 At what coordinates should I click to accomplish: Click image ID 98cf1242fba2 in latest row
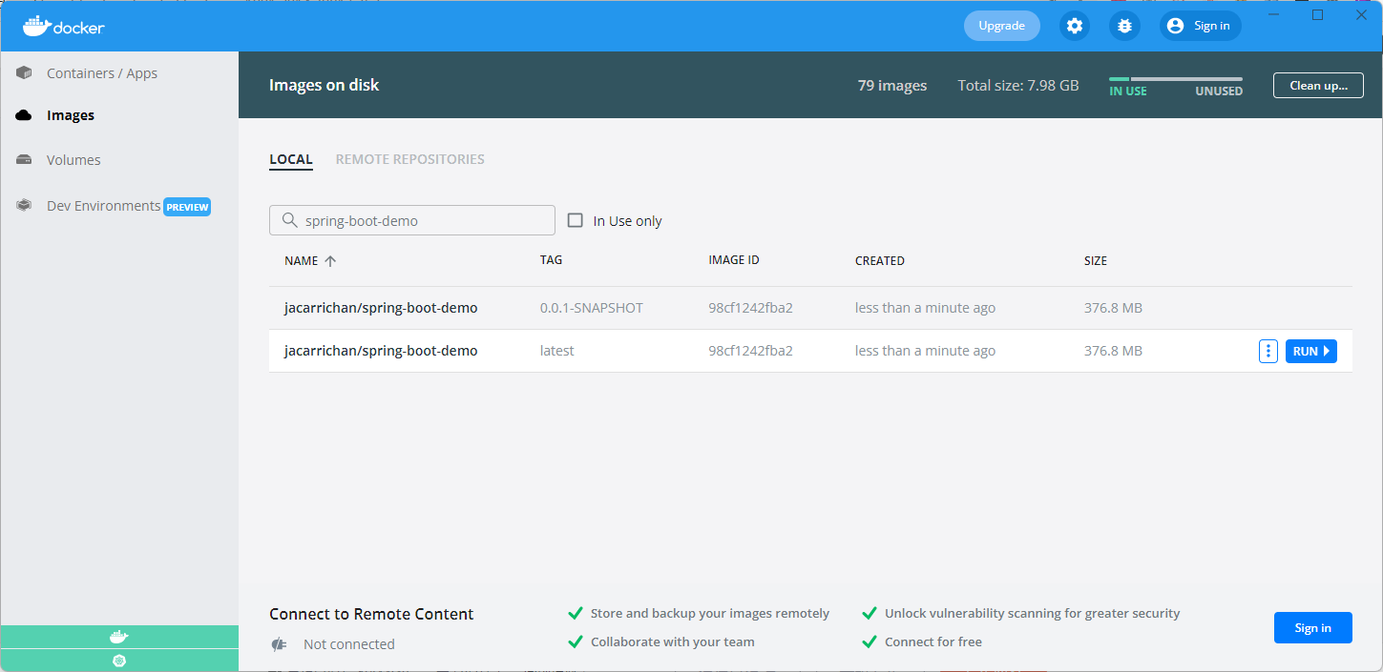tap(750, 351)
